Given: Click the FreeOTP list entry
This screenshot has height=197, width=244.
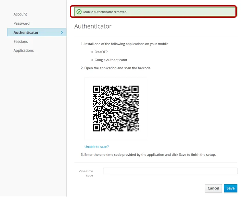Looking at the screenshot, I should 101,52.
